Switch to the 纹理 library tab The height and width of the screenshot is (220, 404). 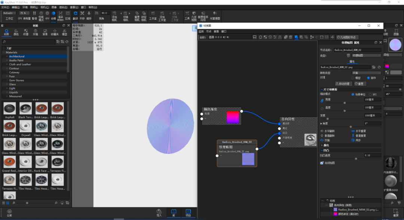(x=26, y=32)
